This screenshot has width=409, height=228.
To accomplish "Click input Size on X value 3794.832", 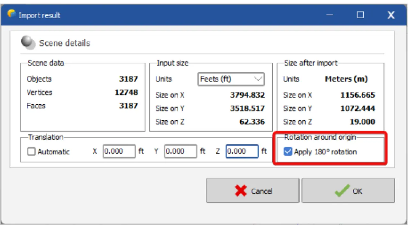I will coord(247,95).
